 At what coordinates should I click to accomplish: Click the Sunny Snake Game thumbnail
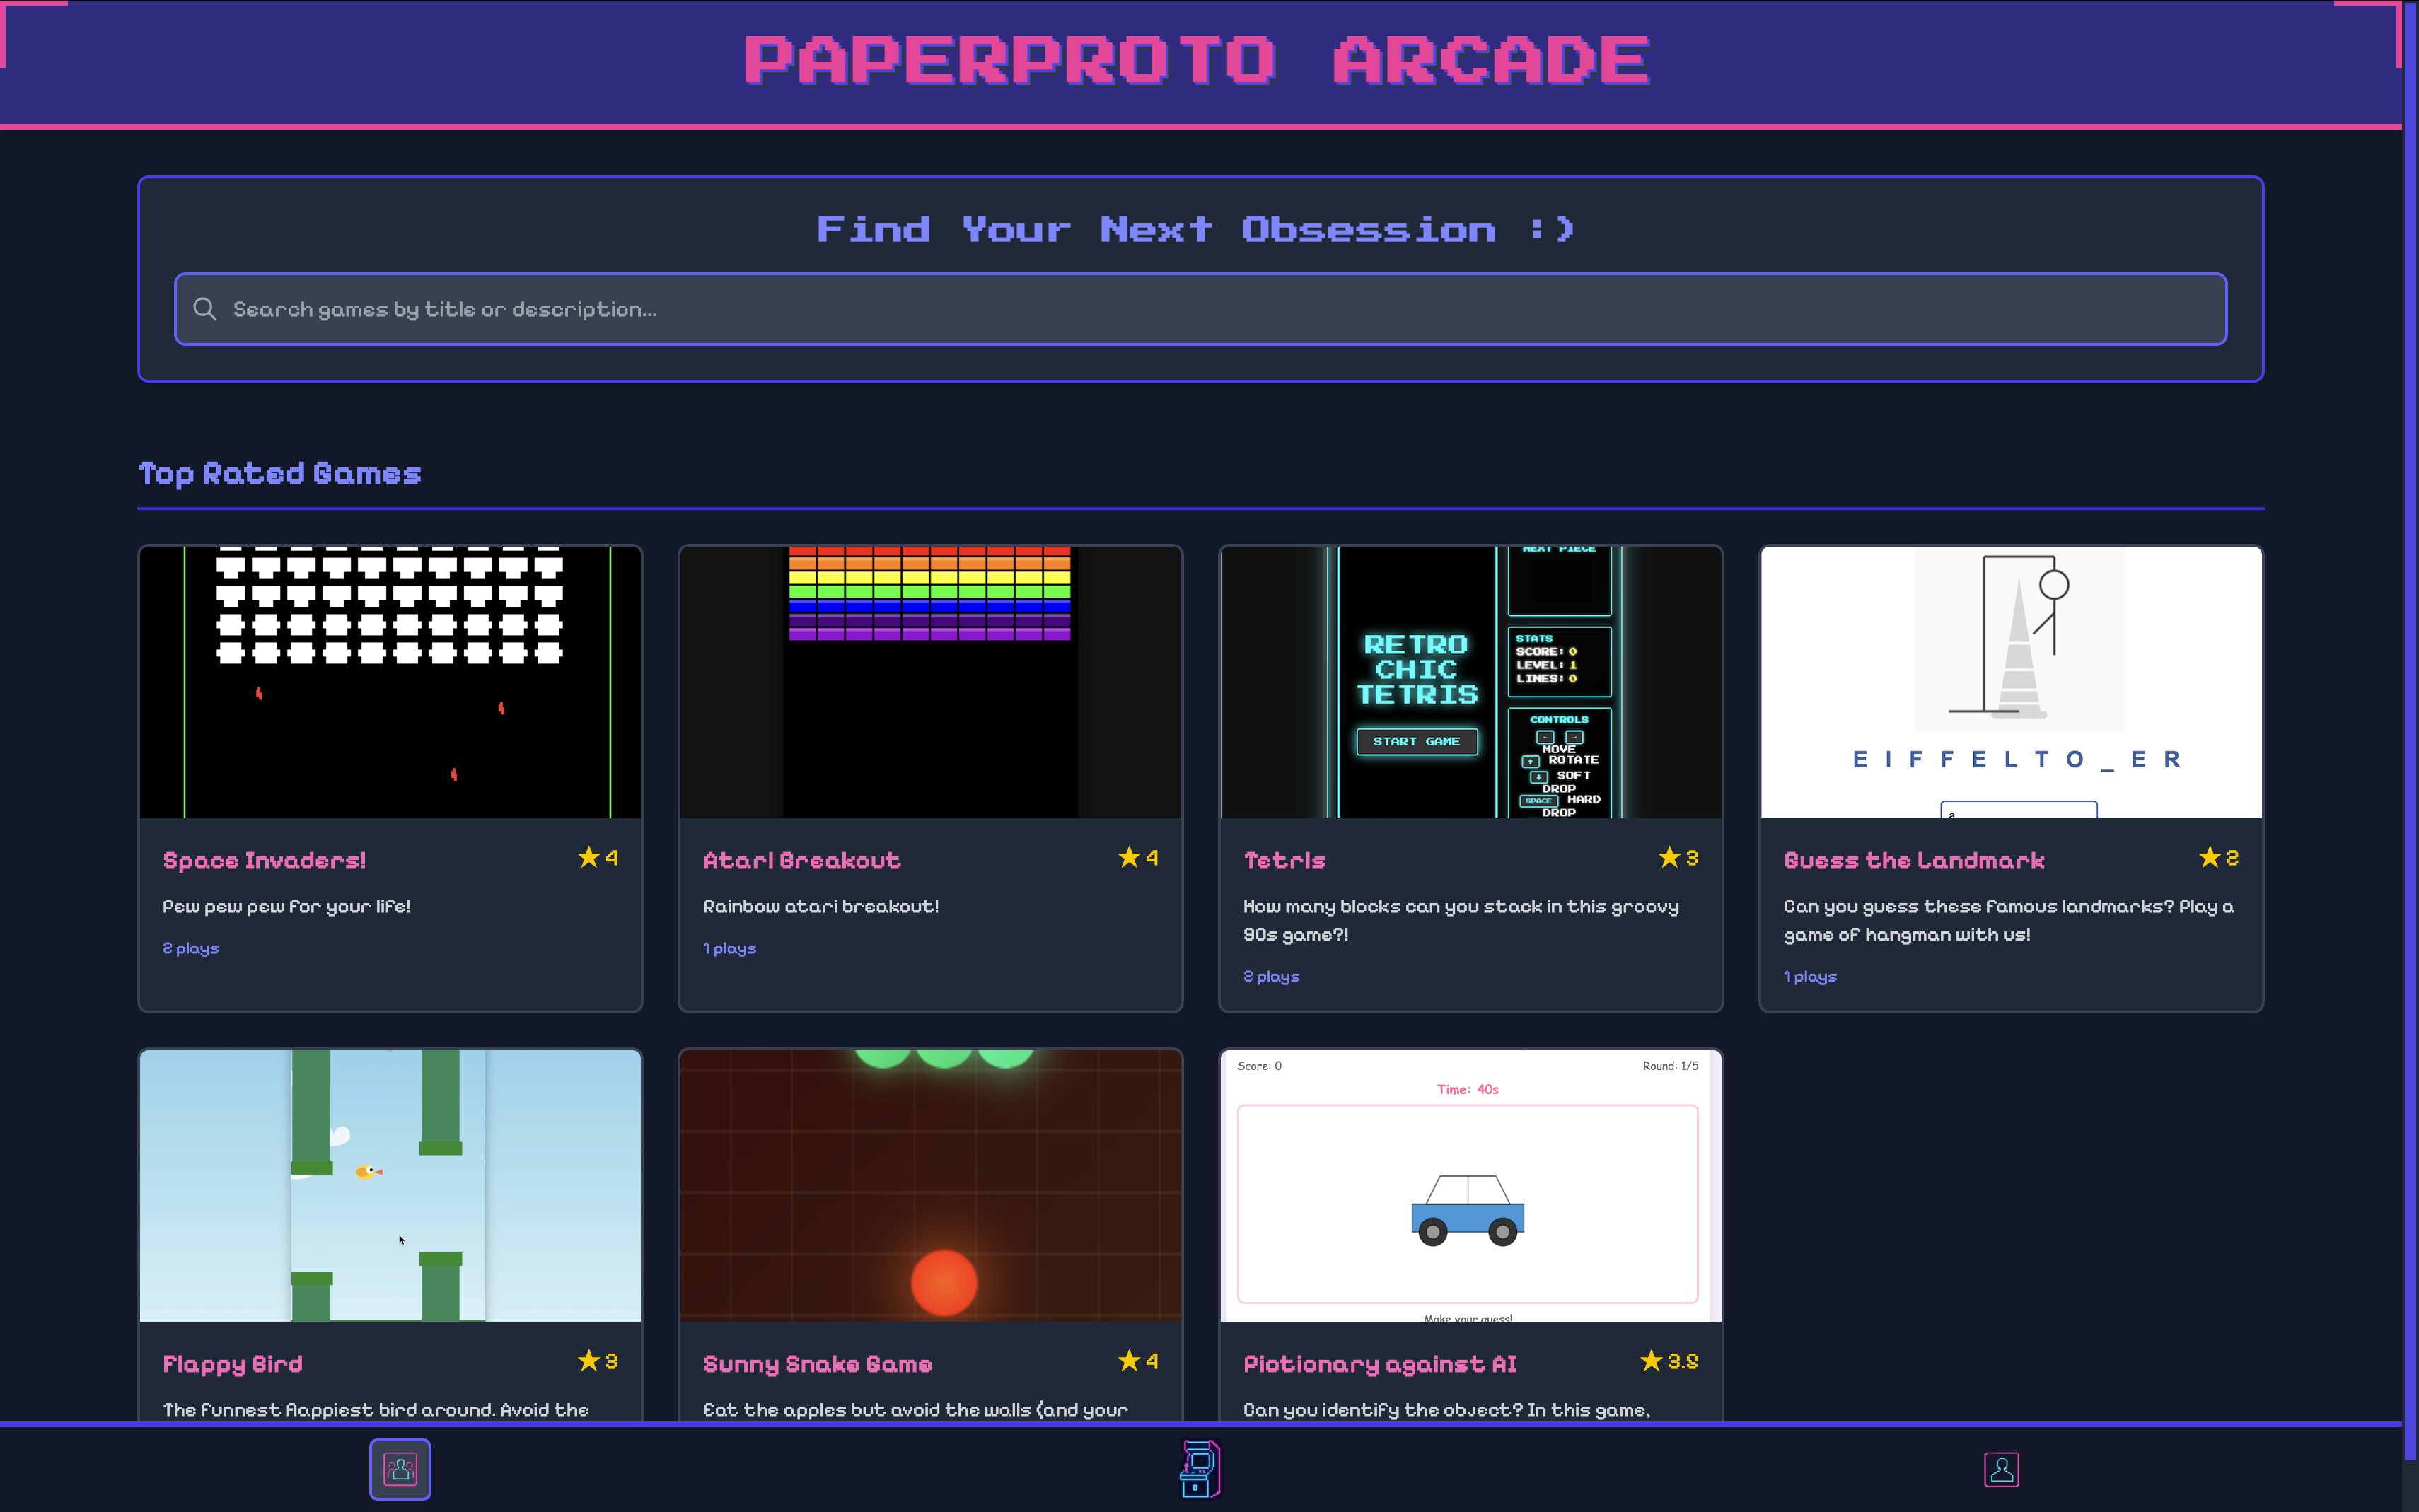click(x=930, y=1185)
